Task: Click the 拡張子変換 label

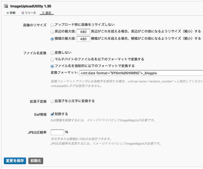Action: point(38,102)
